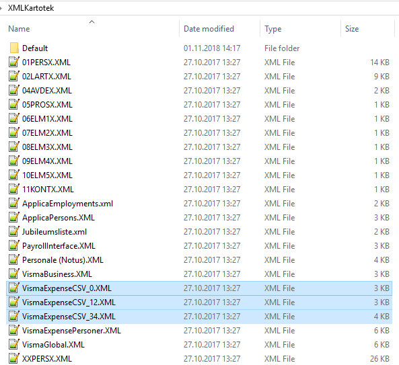Click the 01.11.2018 14:17 date of Default
Image resolution: width=399 pixels, height=365 pixels.
point(212,48)
